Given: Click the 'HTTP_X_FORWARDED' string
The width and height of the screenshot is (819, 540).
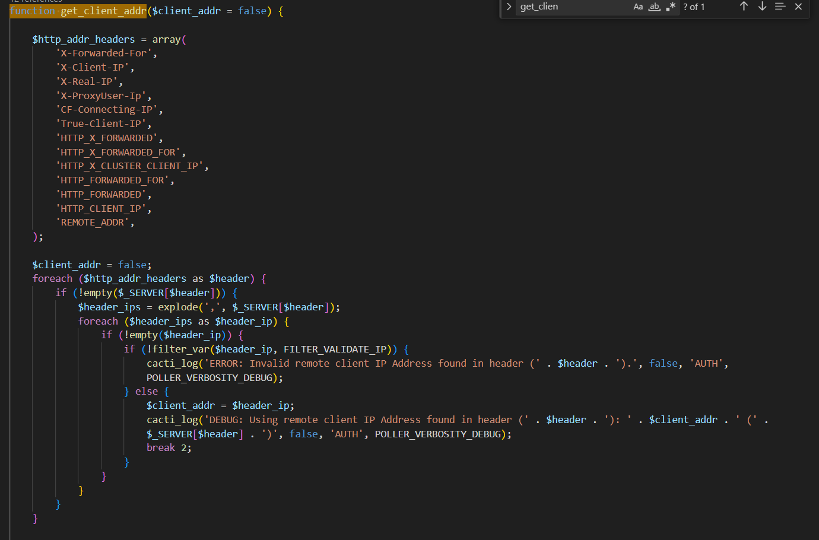Looking at the screenshot, I should pos(107,138).
